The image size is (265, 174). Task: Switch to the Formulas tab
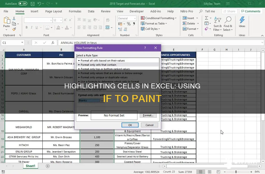pos(75,11)
